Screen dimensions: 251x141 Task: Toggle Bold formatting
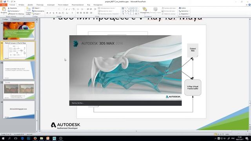point(47,13)
